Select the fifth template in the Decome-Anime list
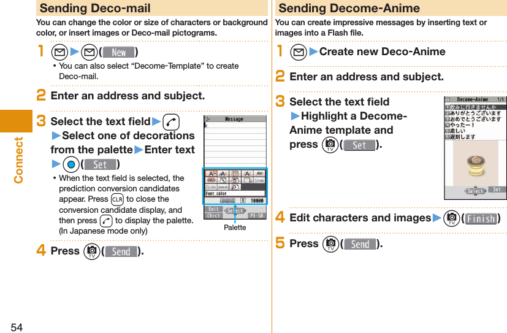Viewport: 507px width, 333px height. point(475,131)
